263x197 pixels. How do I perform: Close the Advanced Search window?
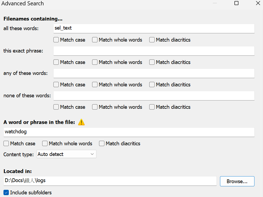pos(258,3)
